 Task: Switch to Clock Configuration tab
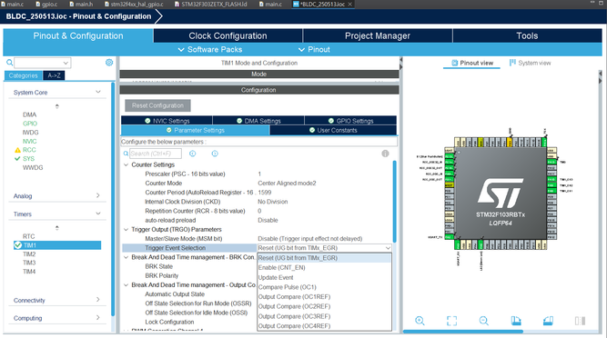(228, 35)
